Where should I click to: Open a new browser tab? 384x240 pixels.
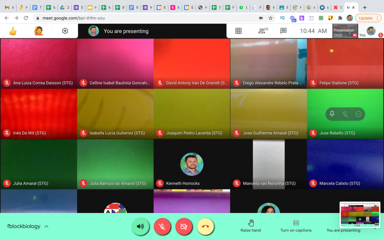(x=364, y=7)
